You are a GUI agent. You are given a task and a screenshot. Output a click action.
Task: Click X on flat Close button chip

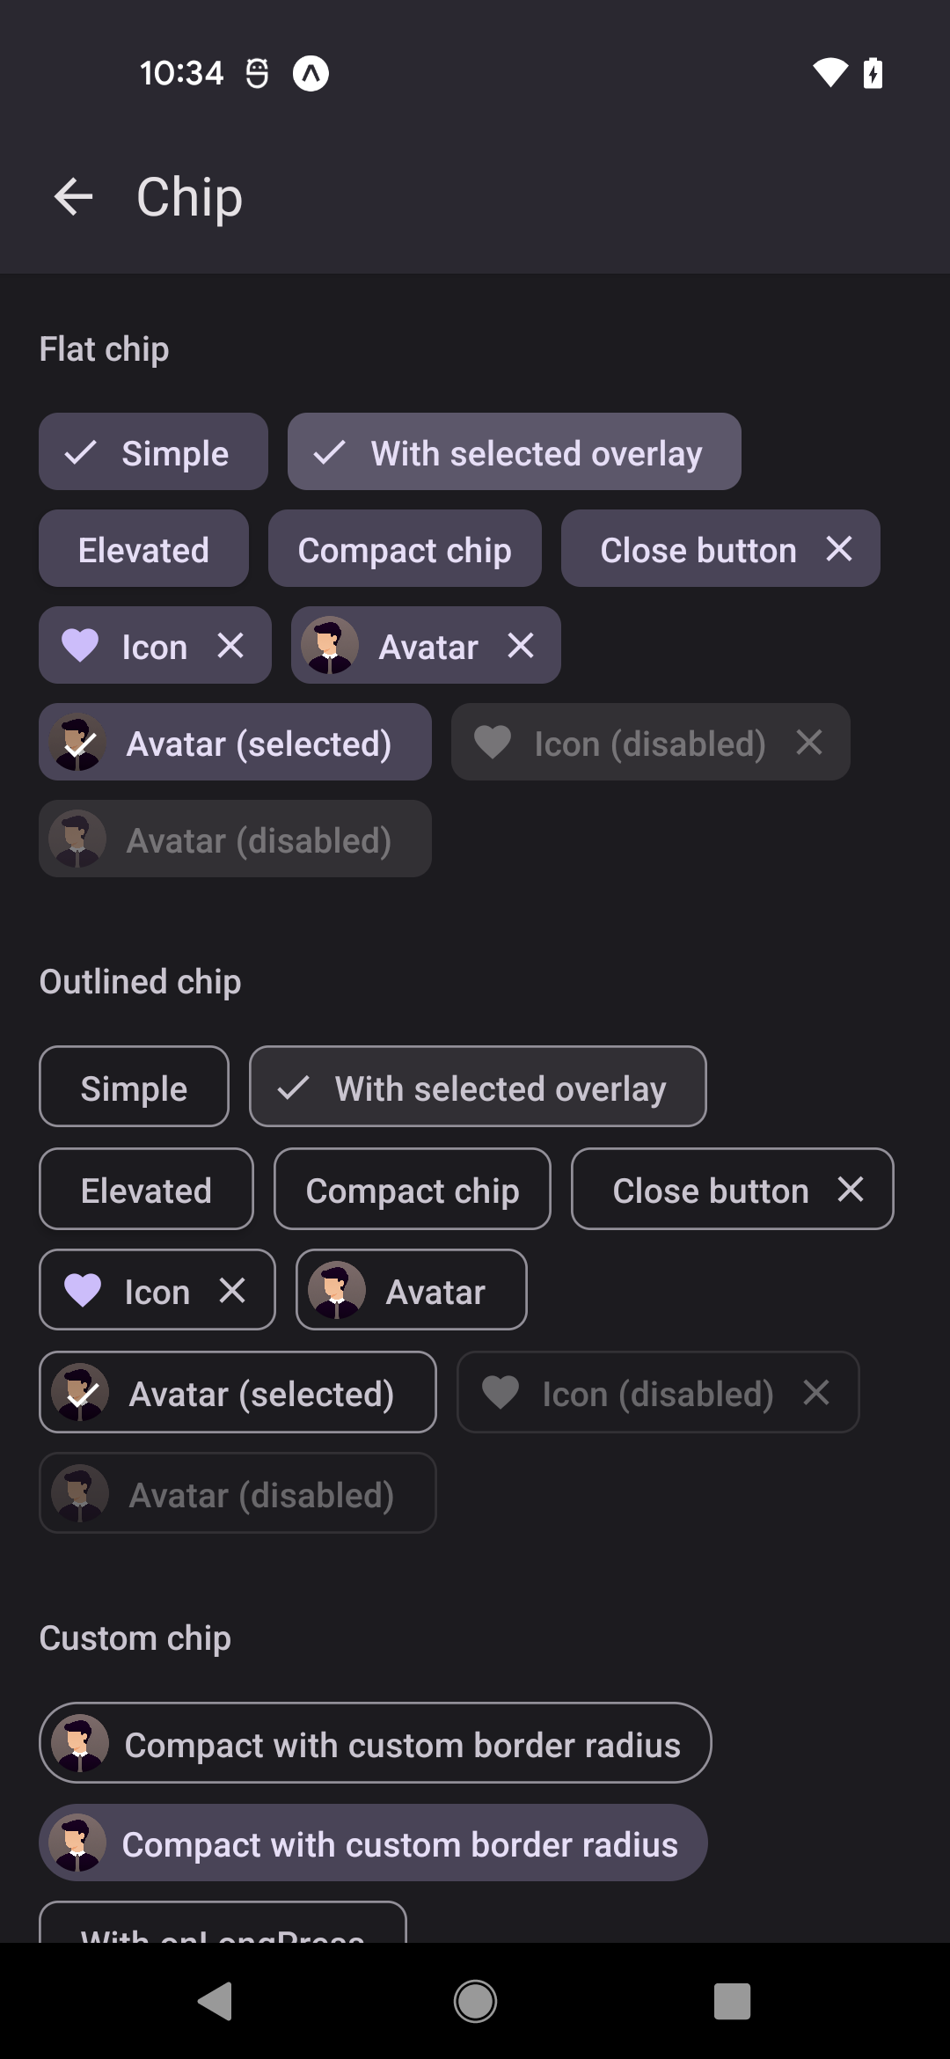click(839, 549)
